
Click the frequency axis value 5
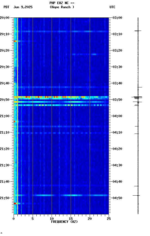[33, 219]
